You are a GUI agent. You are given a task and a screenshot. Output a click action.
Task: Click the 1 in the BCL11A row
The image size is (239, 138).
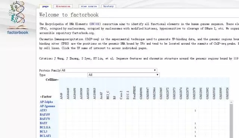tap(195, 128)
